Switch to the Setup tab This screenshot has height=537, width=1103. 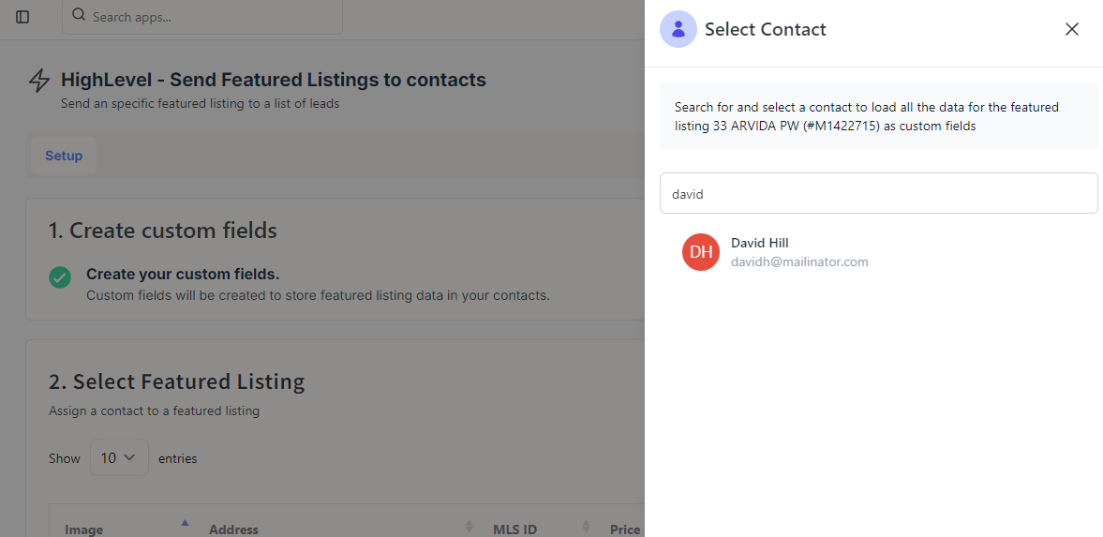point(64,156)
